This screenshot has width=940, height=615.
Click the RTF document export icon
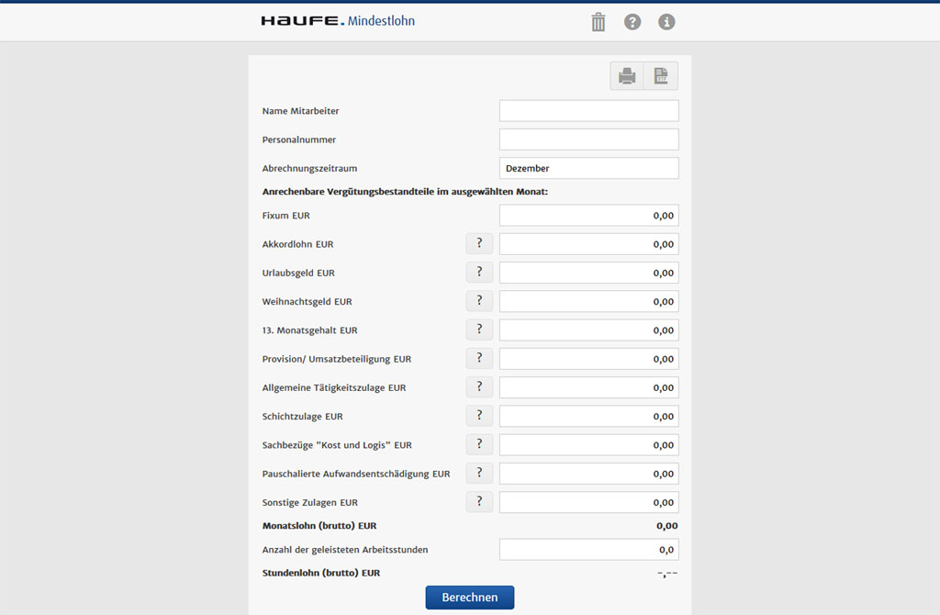point(661,76)
